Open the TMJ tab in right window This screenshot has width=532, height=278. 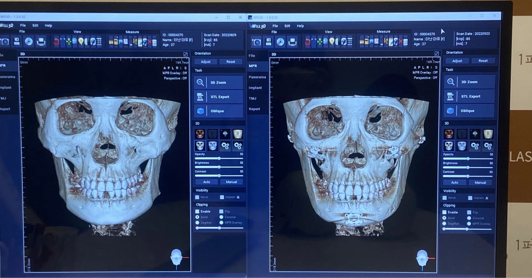252,98
